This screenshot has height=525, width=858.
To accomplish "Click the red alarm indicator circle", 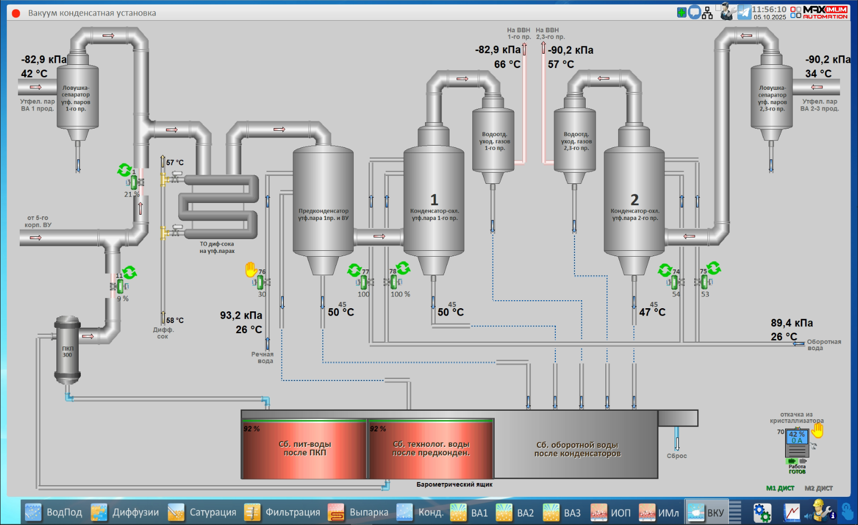I will [x=16, y=13].
